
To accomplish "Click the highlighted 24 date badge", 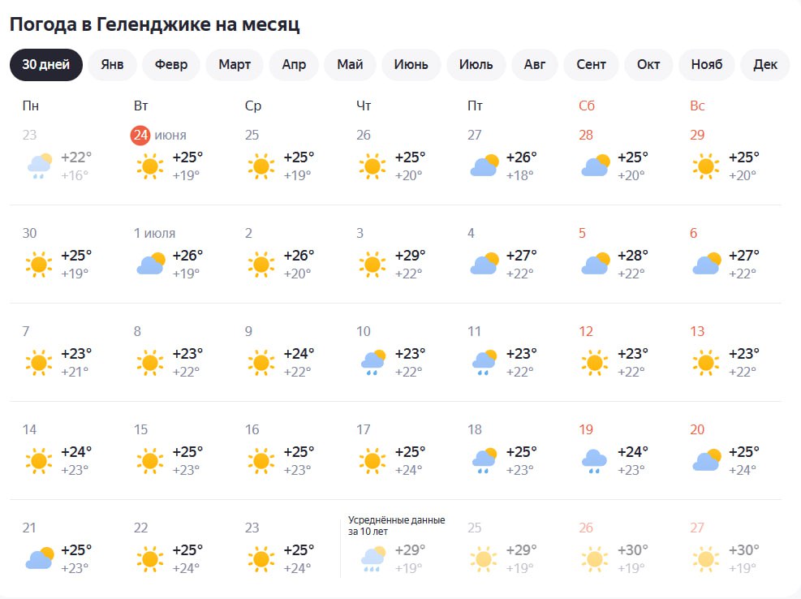I will (x=140, y=135).
